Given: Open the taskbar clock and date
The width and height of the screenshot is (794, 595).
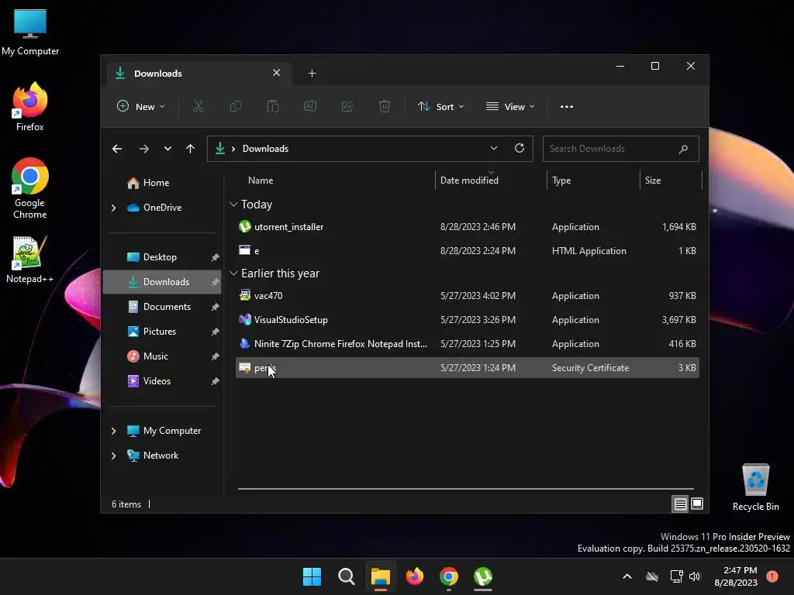Looking at the screenshot, I should click(x=736, y=576).
